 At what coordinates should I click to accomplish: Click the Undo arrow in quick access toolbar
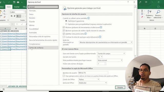[4, 2]
